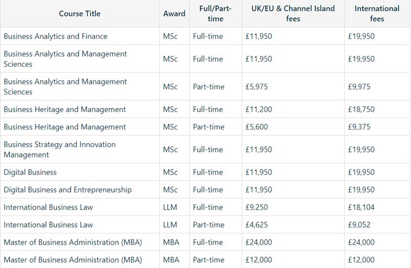Click the £18,750 international fee
The height and width of the screenshot is (268, 411).
(x=361, y=109)
